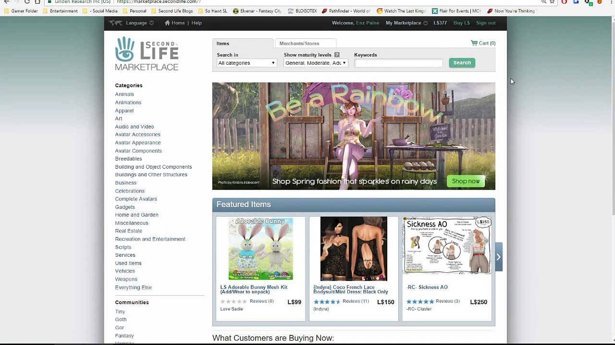
Task: Open the Animals category
Action: [x=124, y=94]
